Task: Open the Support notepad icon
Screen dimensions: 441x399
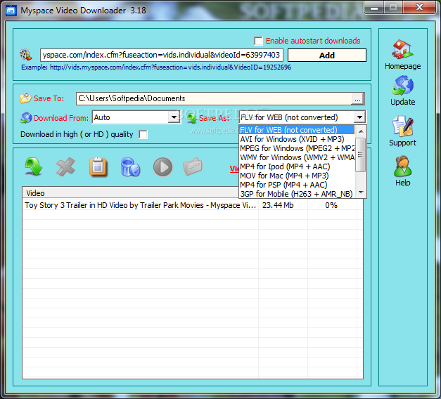Action: pos(402,126)
